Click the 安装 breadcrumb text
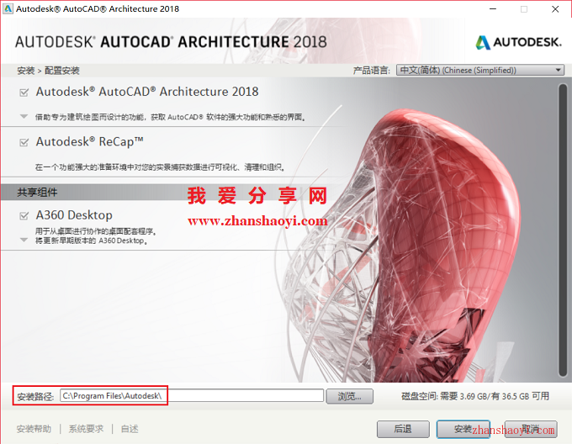This screenshot has height=444, width=572. click(x=25, y=71)
